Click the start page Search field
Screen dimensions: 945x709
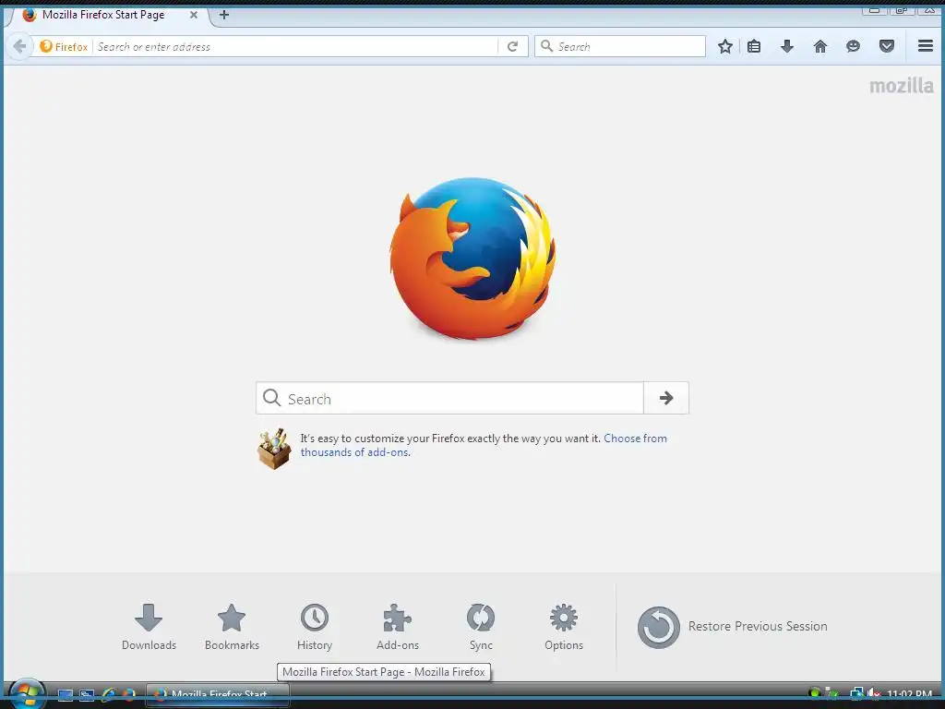pyautogui.click(x=449, y=398)
